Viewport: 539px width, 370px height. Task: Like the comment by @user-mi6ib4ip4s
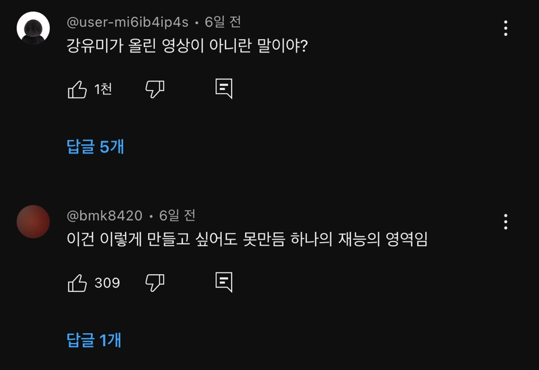click(x=77, y=89)
